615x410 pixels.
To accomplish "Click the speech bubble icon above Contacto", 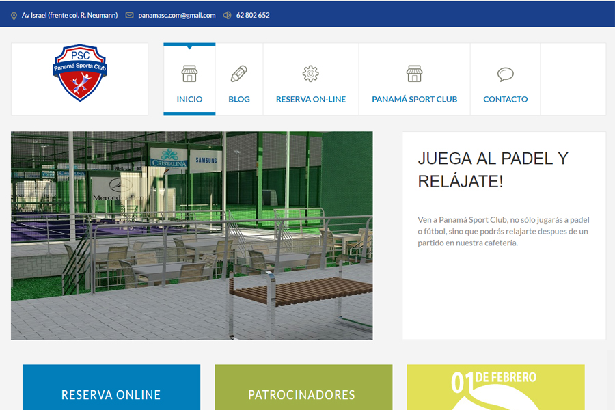I will (x=505, y=74).
